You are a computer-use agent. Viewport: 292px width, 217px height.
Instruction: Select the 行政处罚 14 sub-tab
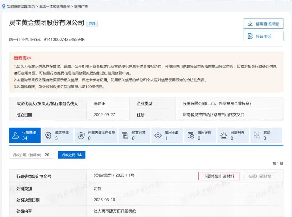click(72, 155)
